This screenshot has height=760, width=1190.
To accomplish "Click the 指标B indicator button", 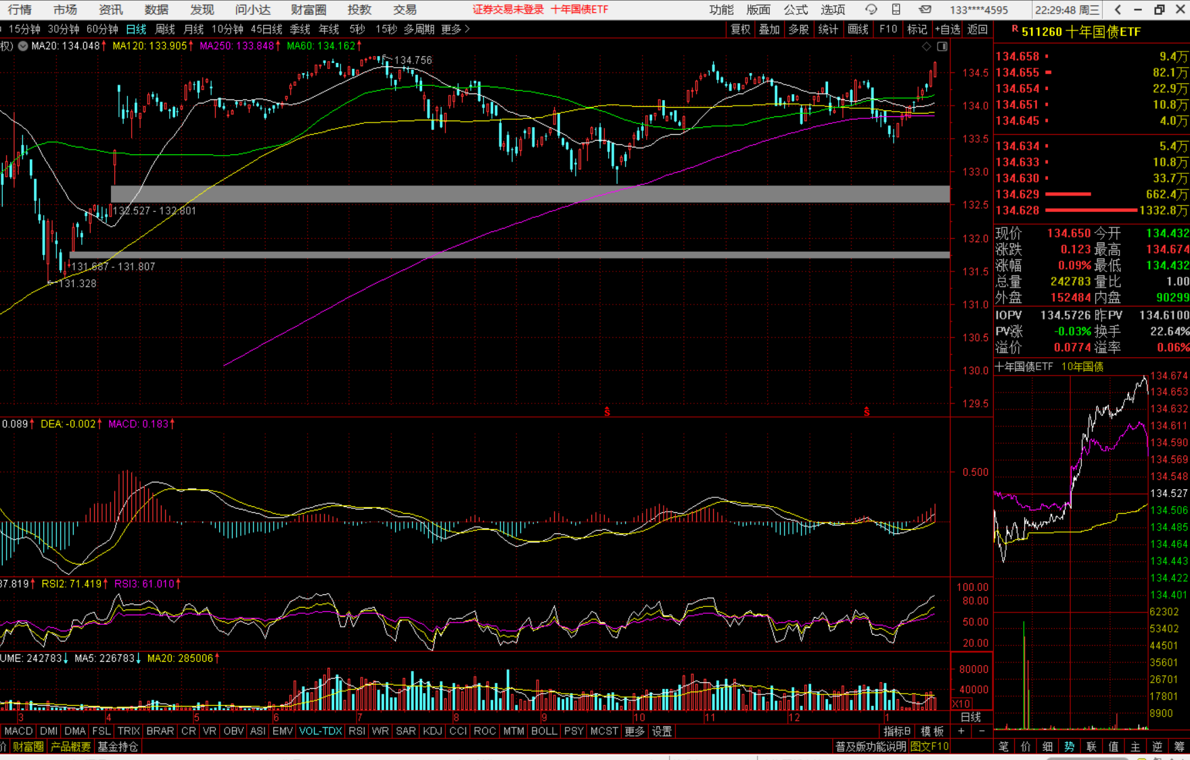I will click(897, 731).
